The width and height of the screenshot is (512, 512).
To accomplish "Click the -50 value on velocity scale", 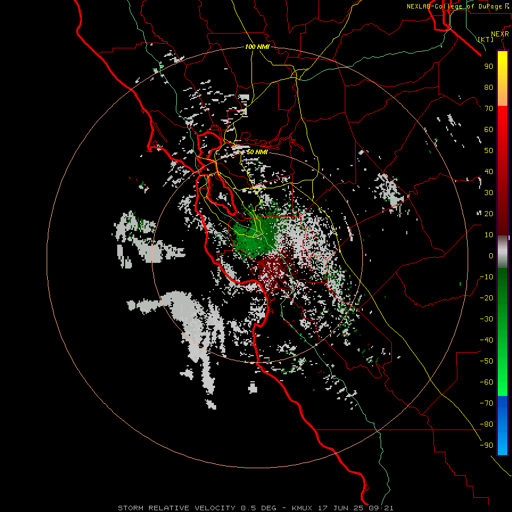I will pos(486,361).
